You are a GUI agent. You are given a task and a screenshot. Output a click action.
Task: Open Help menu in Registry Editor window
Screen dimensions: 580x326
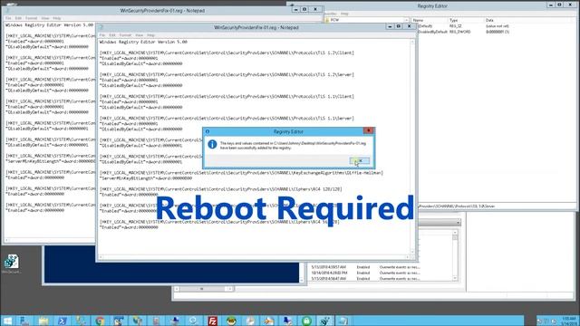pyautogui.click(x=344, y=14)
